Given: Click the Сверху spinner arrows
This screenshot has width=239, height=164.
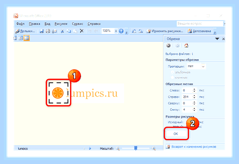Looking at the screenshot, I should [x=194, y=103].
